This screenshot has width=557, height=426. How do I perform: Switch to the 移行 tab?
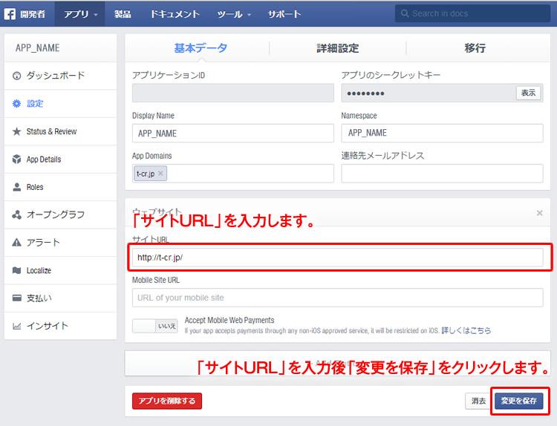click(x=475, y=48)
